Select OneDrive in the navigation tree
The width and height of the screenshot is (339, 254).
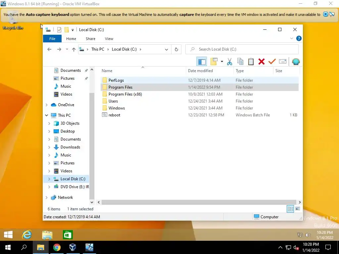coord(66,105)
